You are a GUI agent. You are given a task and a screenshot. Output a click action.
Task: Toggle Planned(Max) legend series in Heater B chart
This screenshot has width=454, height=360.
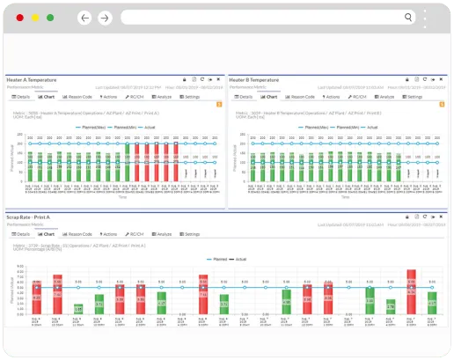point(313,128)
